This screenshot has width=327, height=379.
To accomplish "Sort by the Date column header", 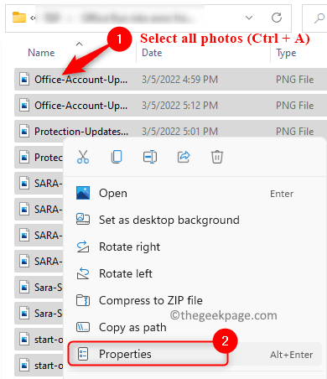I will (152, 53).
